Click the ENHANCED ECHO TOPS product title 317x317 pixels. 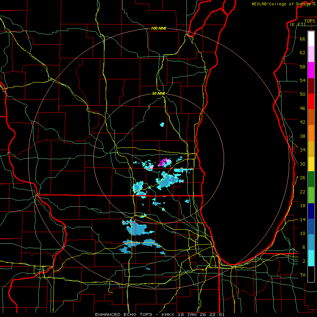(x=124, y=315)
